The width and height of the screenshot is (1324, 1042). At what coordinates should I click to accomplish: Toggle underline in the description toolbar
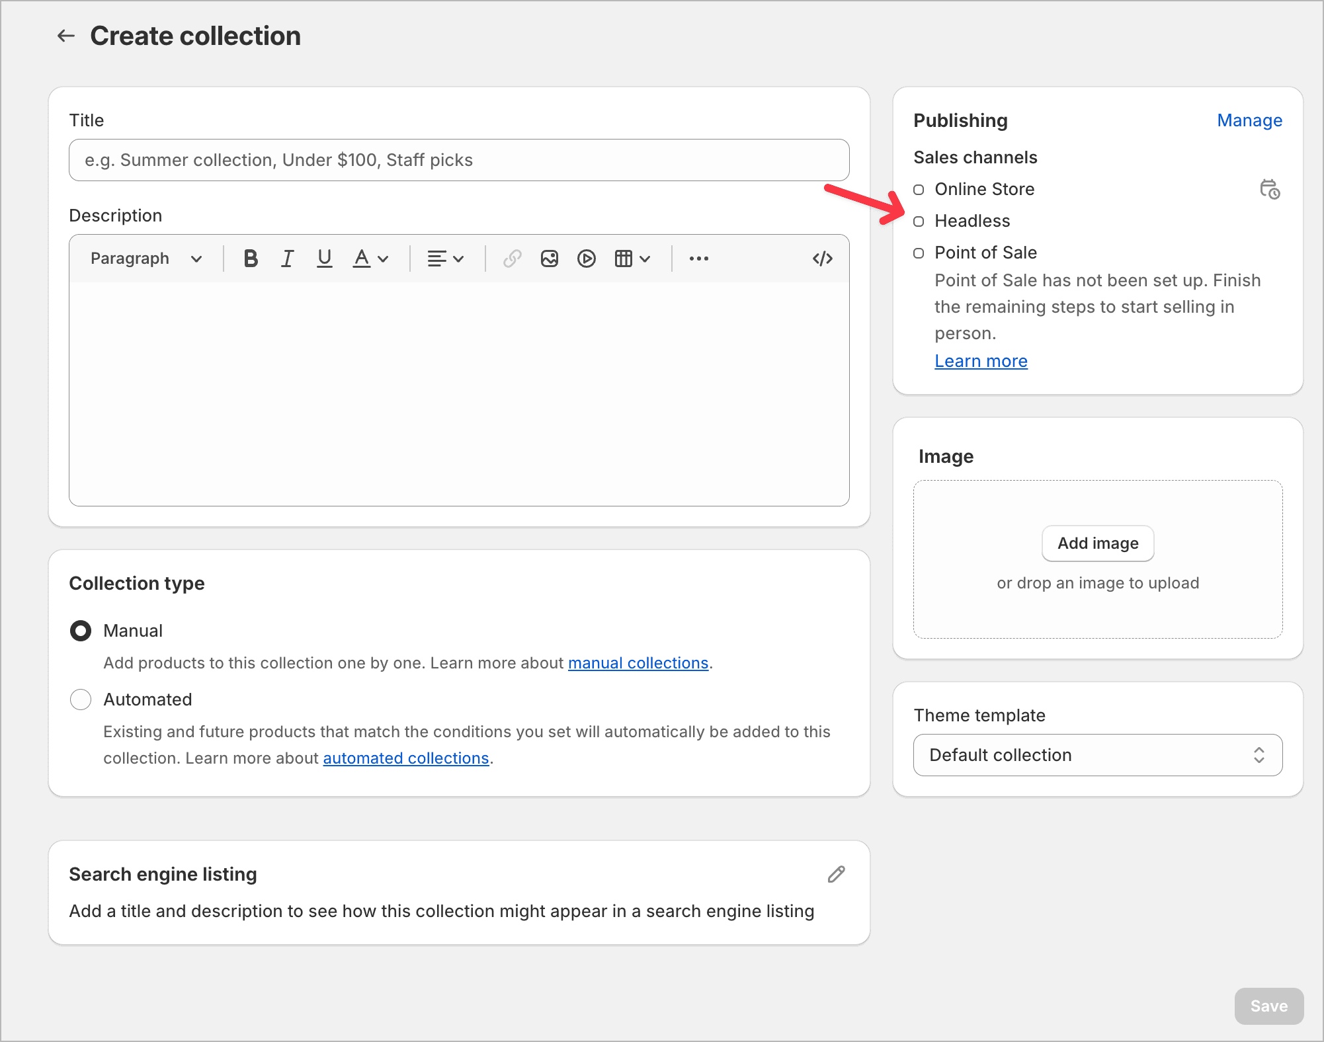click(324, 258)
